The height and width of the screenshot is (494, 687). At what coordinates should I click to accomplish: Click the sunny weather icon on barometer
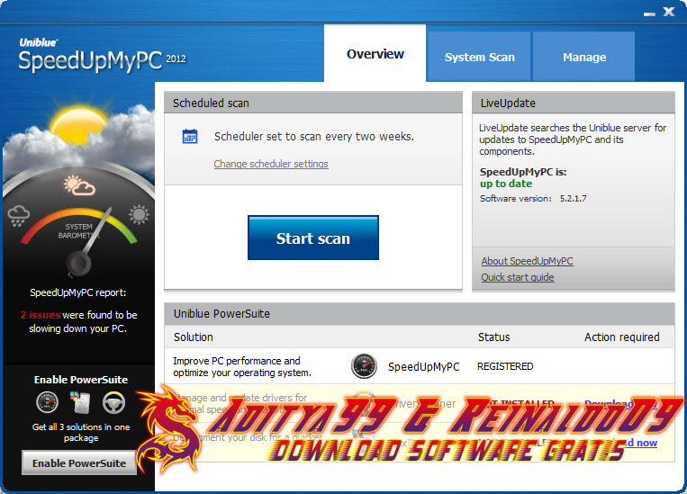point(140,214)
